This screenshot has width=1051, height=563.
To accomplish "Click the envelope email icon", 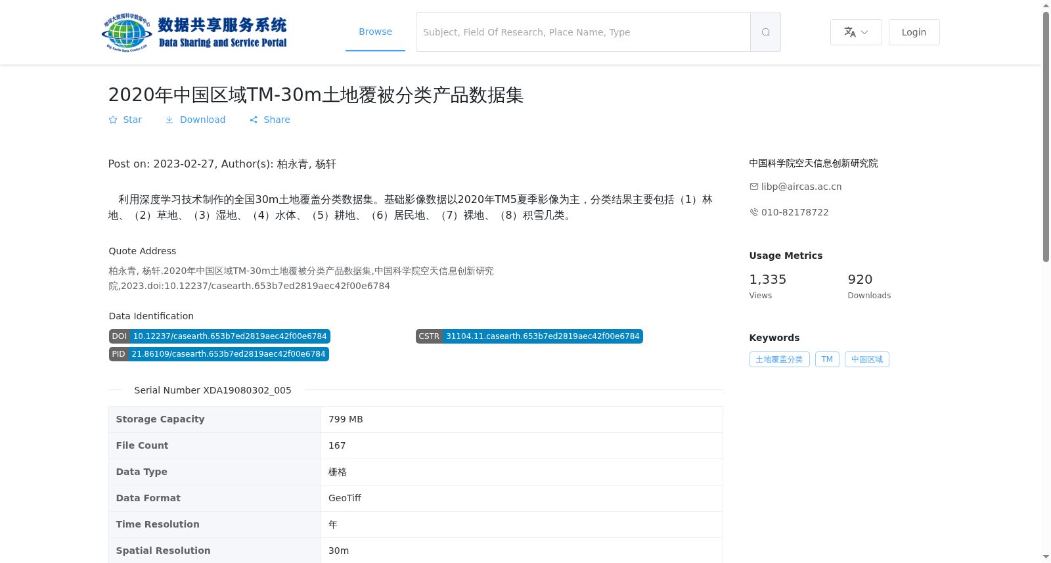I will point(754,187).
